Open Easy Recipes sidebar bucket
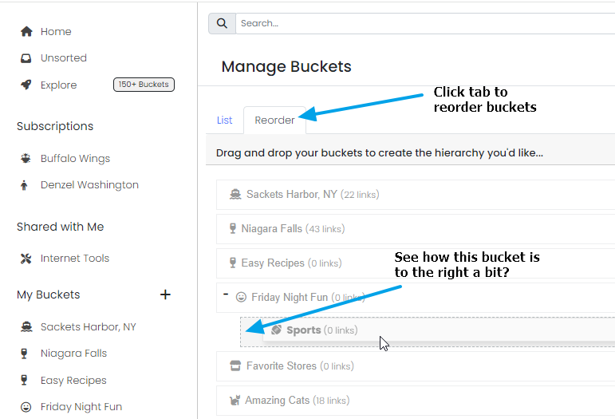The image size is (615, 419). click(x=73, y=380)
